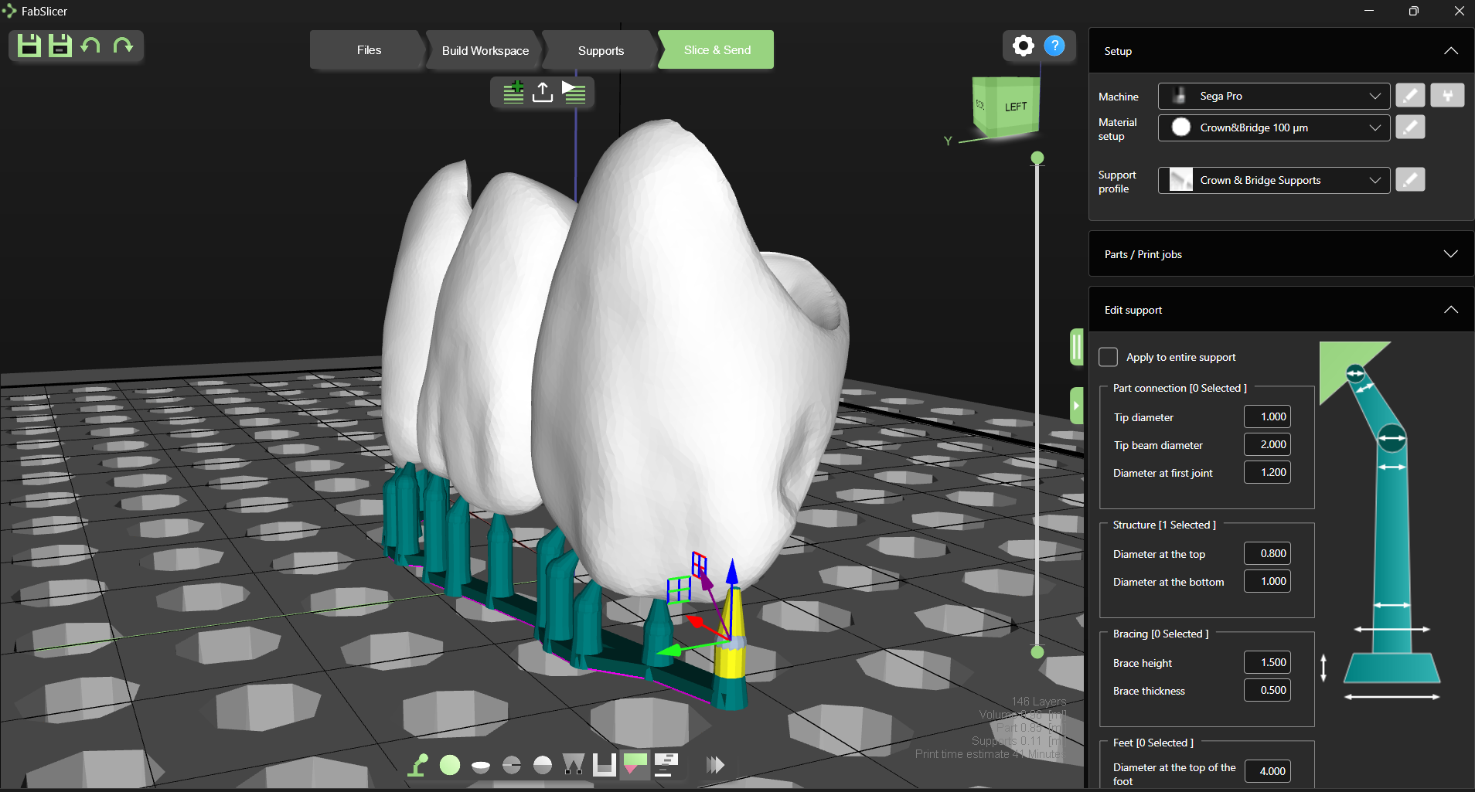This screenshot has width=1475, height=792.
Task: Click the printer connect icon beside Machine
Action: [1447, 96]
